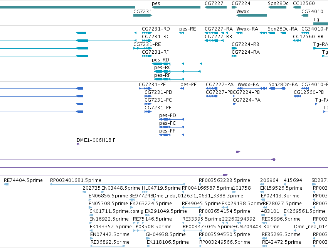Click the RE42472.5prime EST label

coord(282,242)
